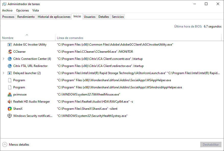Click the WSAndroidAppHelper.exe command line
224x151 pixels.
(119, 87)
